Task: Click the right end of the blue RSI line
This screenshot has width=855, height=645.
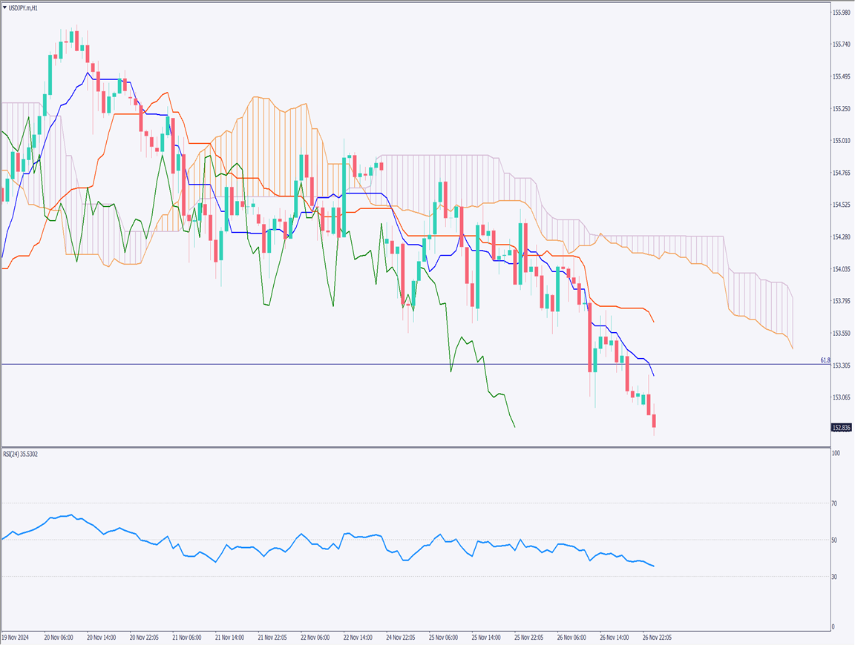Action: tap(653, 566)
